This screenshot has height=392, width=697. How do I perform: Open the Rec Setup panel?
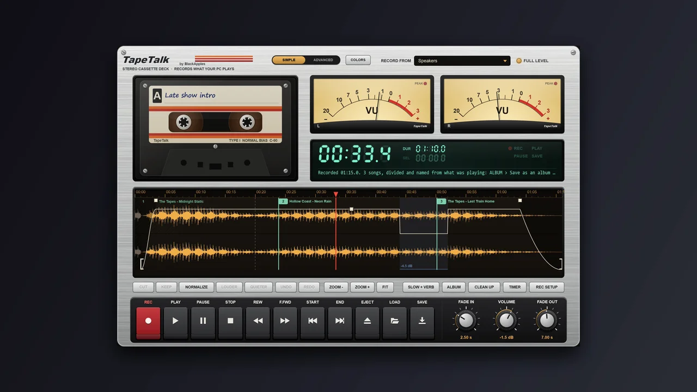[547, 287]
